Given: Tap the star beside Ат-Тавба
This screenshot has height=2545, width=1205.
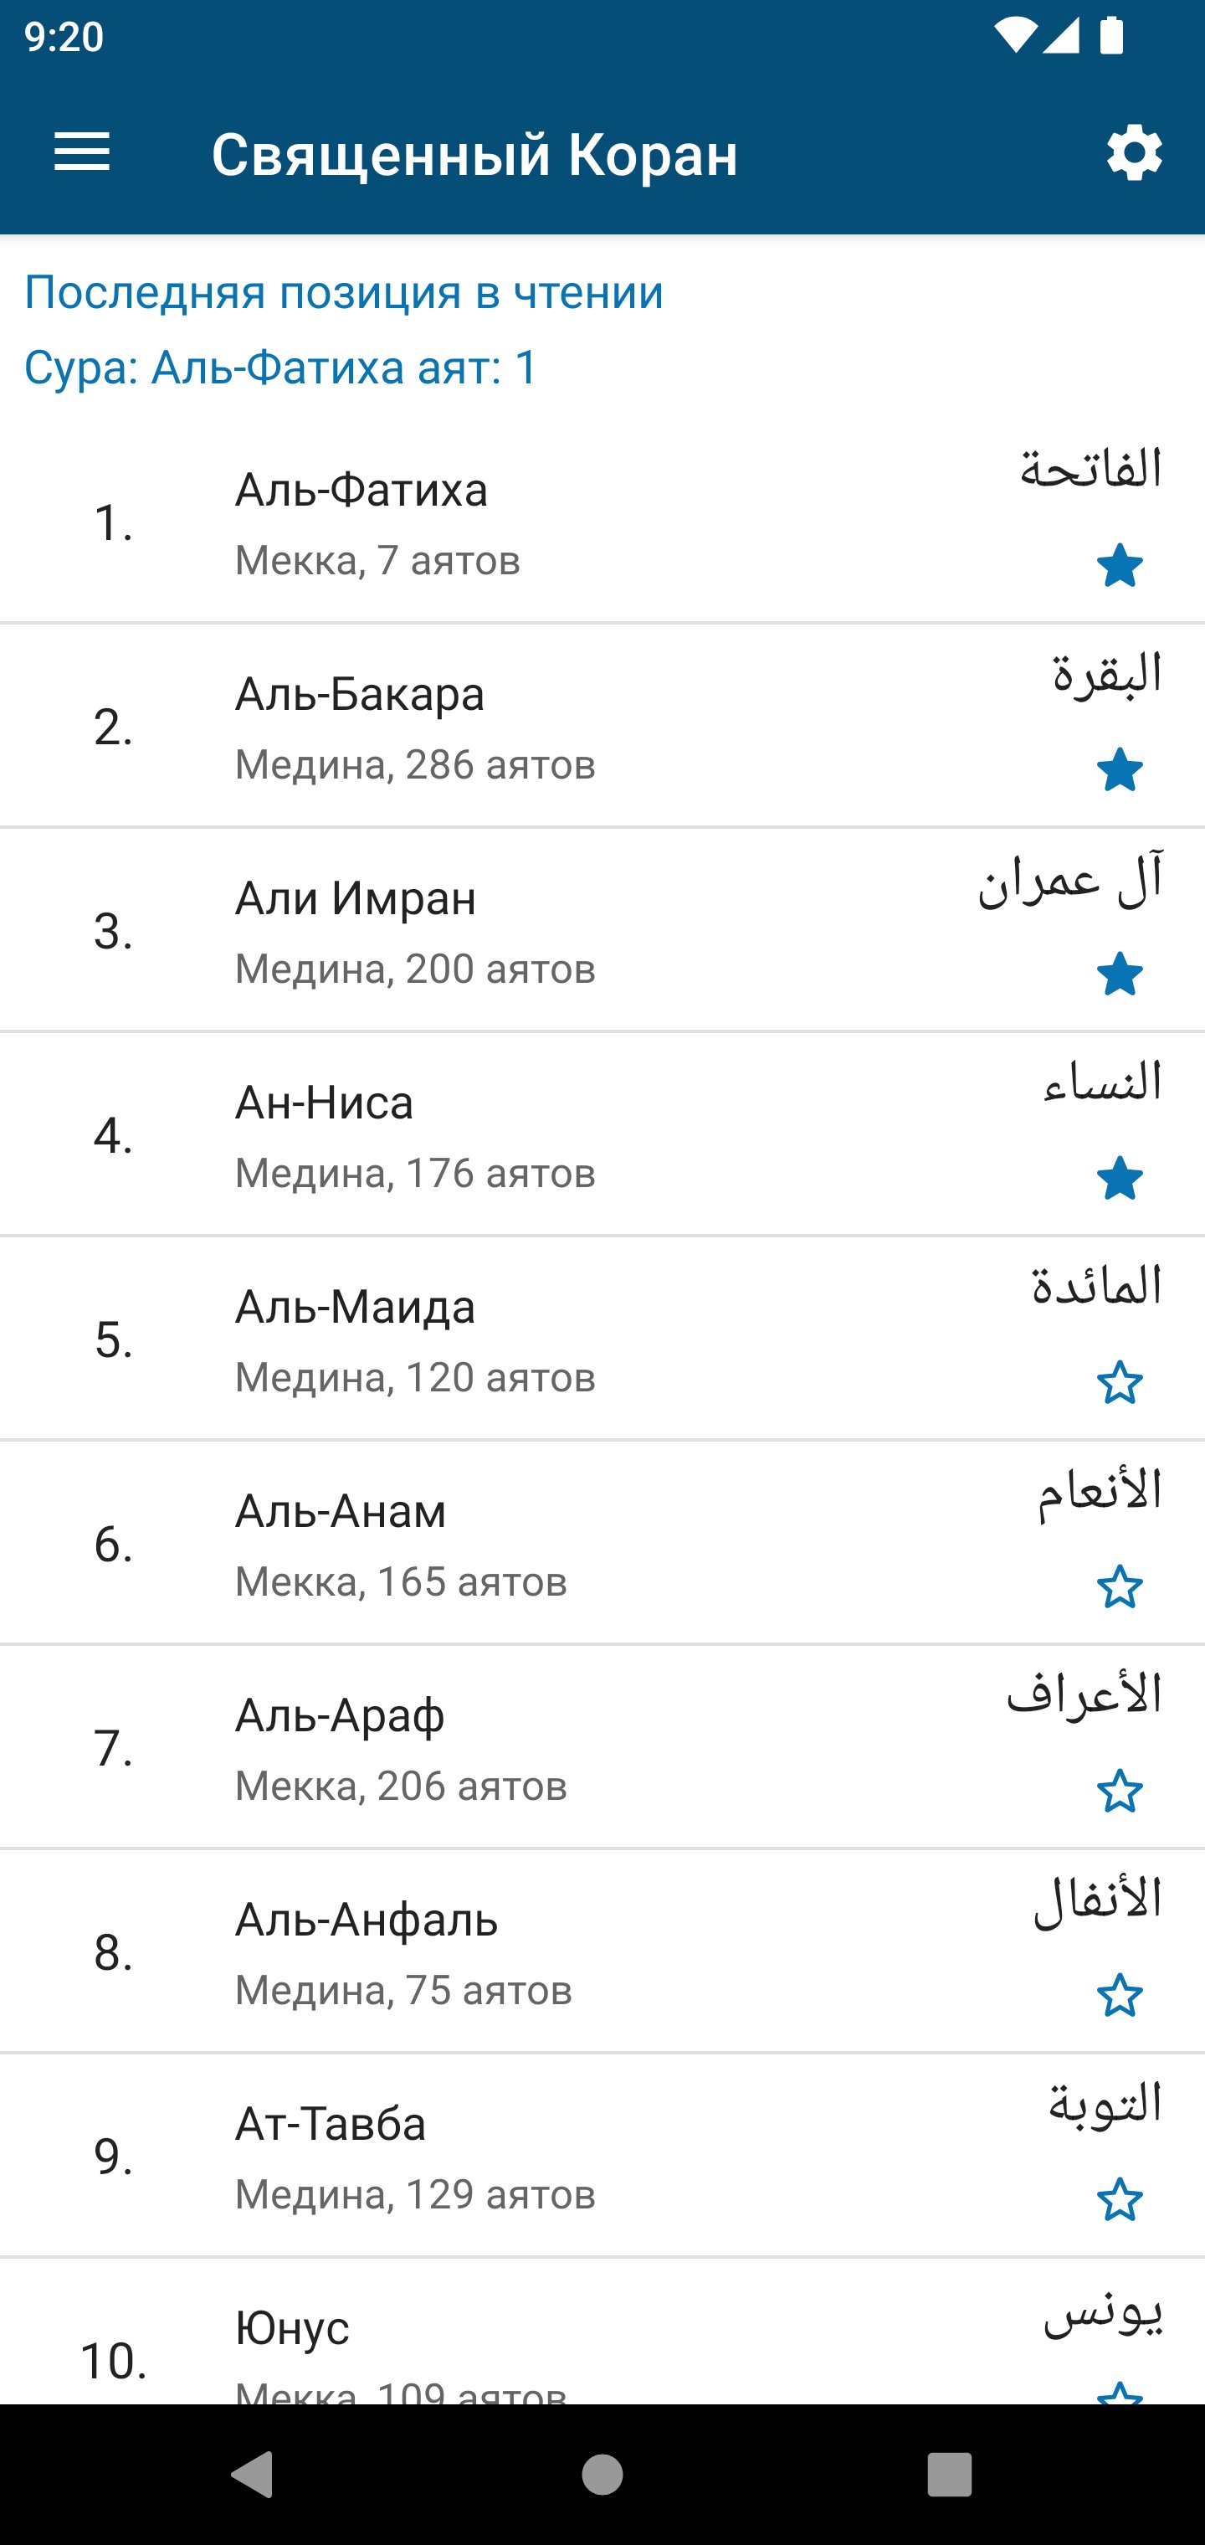Looking at the screenshot, I should tap(1119, 2199).
